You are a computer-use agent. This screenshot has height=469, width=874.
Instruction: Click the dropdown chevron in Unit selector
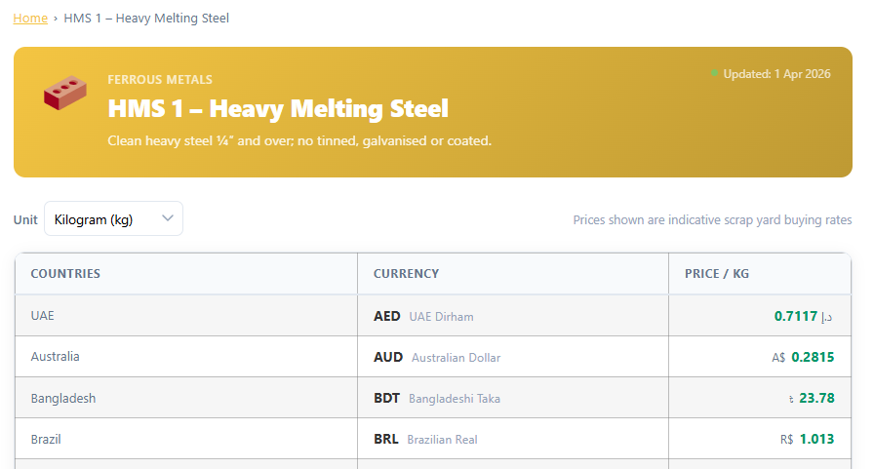168,218
